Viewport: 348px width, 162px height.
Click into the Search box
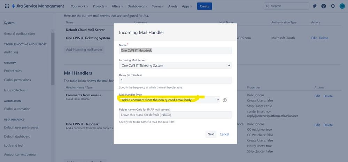pyautogui.click(x=286, y=6)
